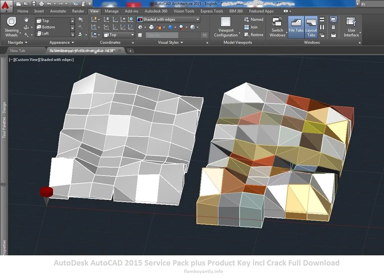Open the Insert ribbon tab
Image resolution: width=384 pixels, height=278 pixels.
39,11
